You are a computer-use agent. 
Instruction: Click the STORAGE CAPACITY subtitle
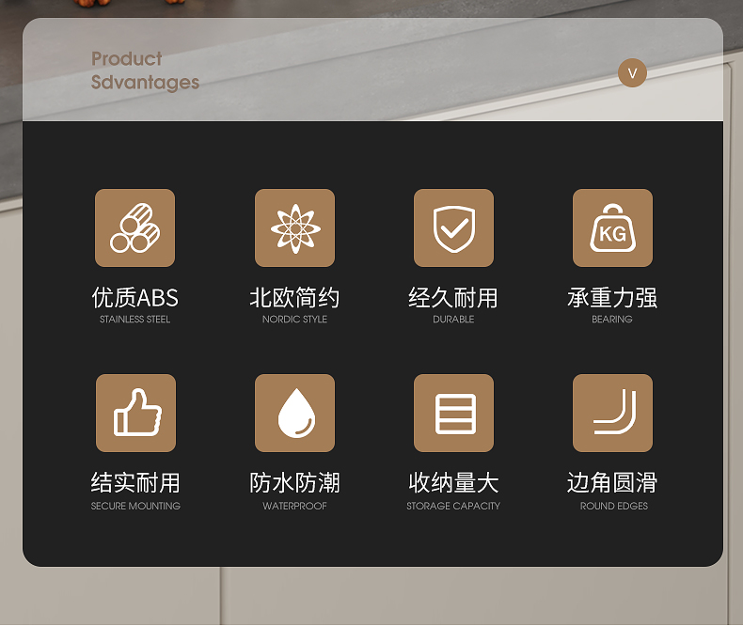click(x=453, y=506)
